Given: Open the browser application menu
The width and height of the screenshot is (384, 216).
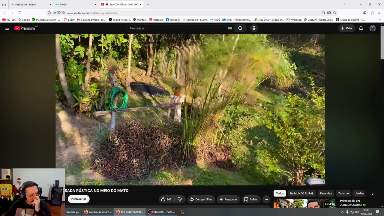Looking at the screenshot, I should point(379,13).
